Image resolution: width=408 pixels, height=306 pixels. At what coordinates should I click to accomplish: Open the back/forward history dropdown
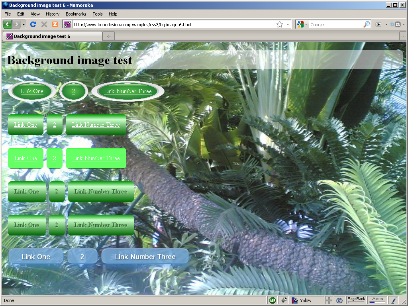(24, 24)
